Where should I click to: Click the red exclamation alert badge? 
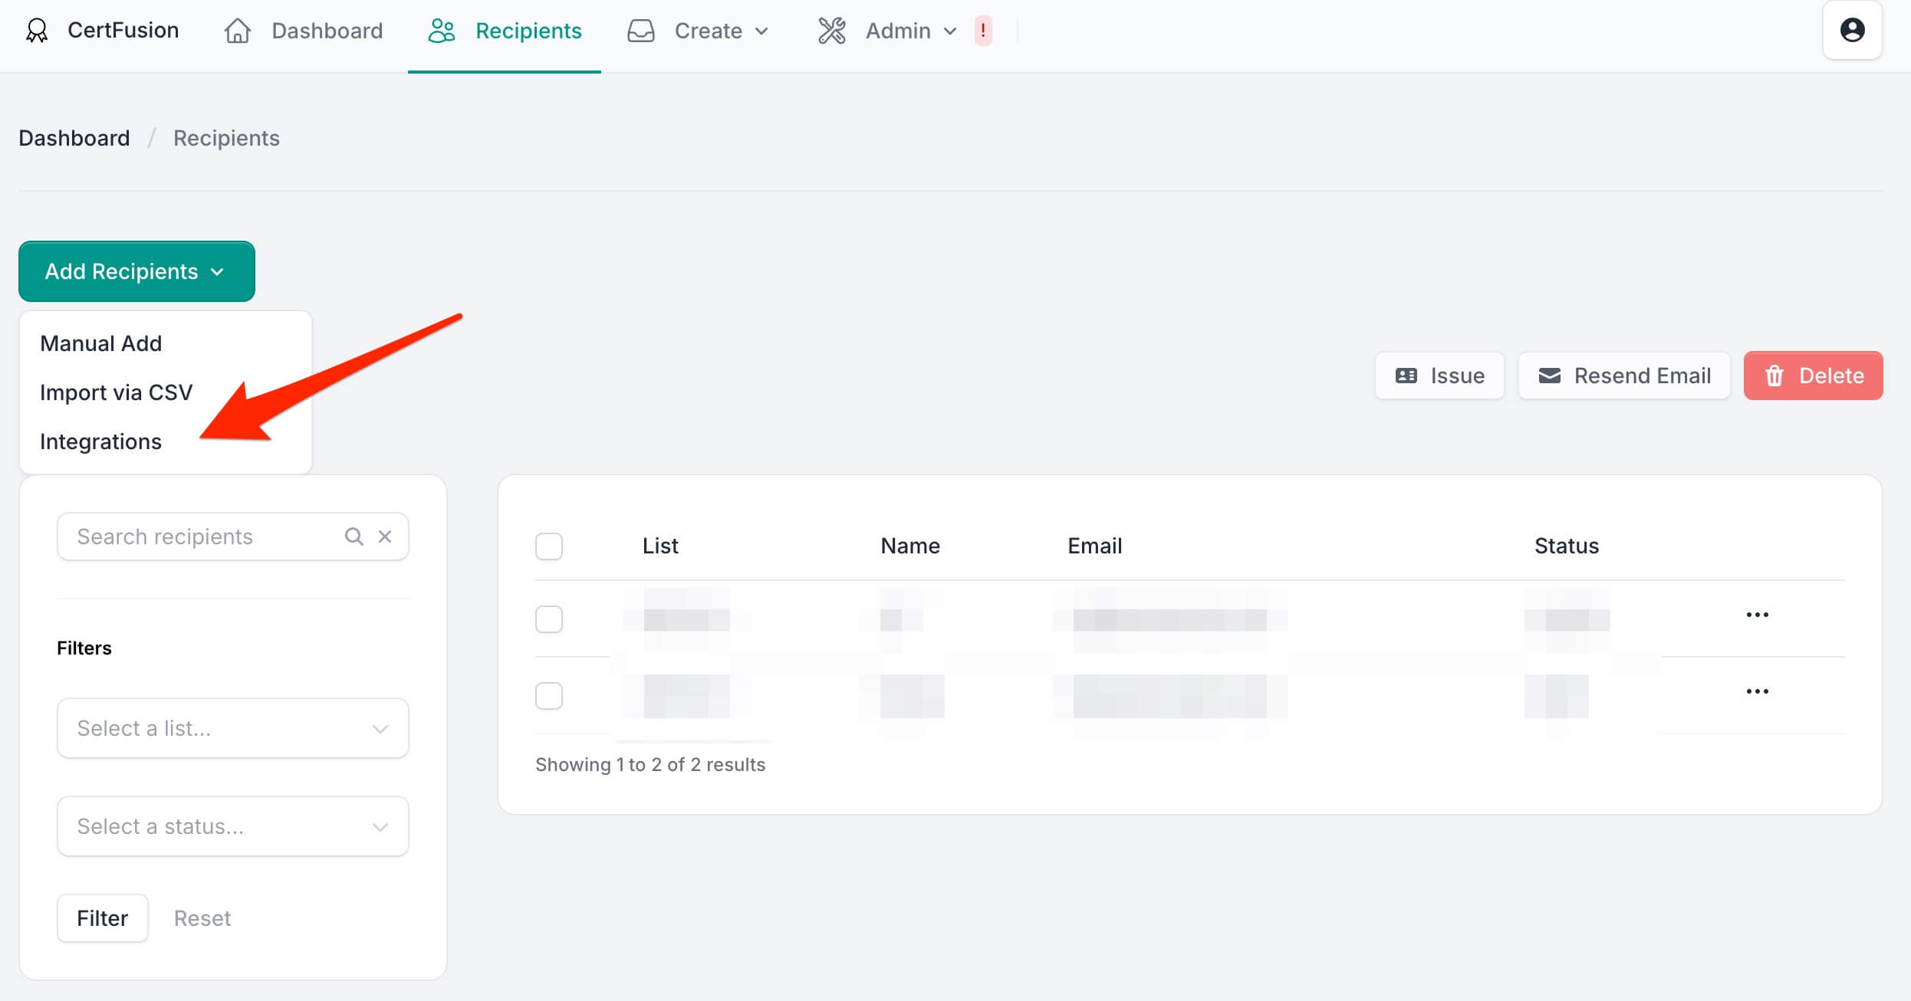coord(983,31)
